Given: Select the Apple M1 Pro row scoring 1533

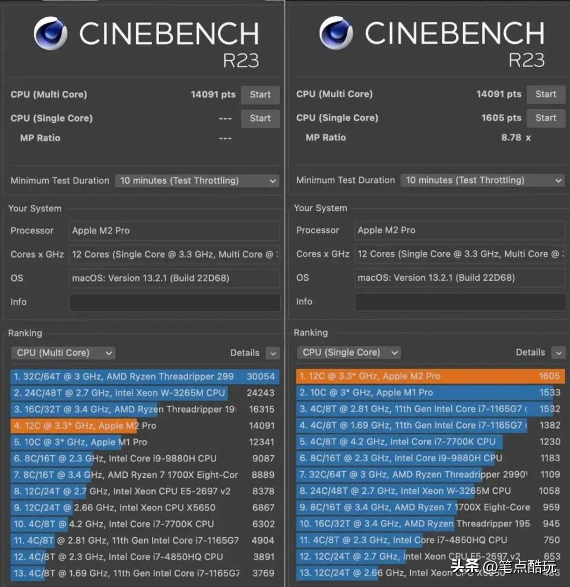Looking at the screenshot, I should tap(430, 393).
